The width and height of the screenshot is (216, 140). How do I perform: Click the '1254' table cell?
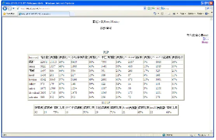80,88
